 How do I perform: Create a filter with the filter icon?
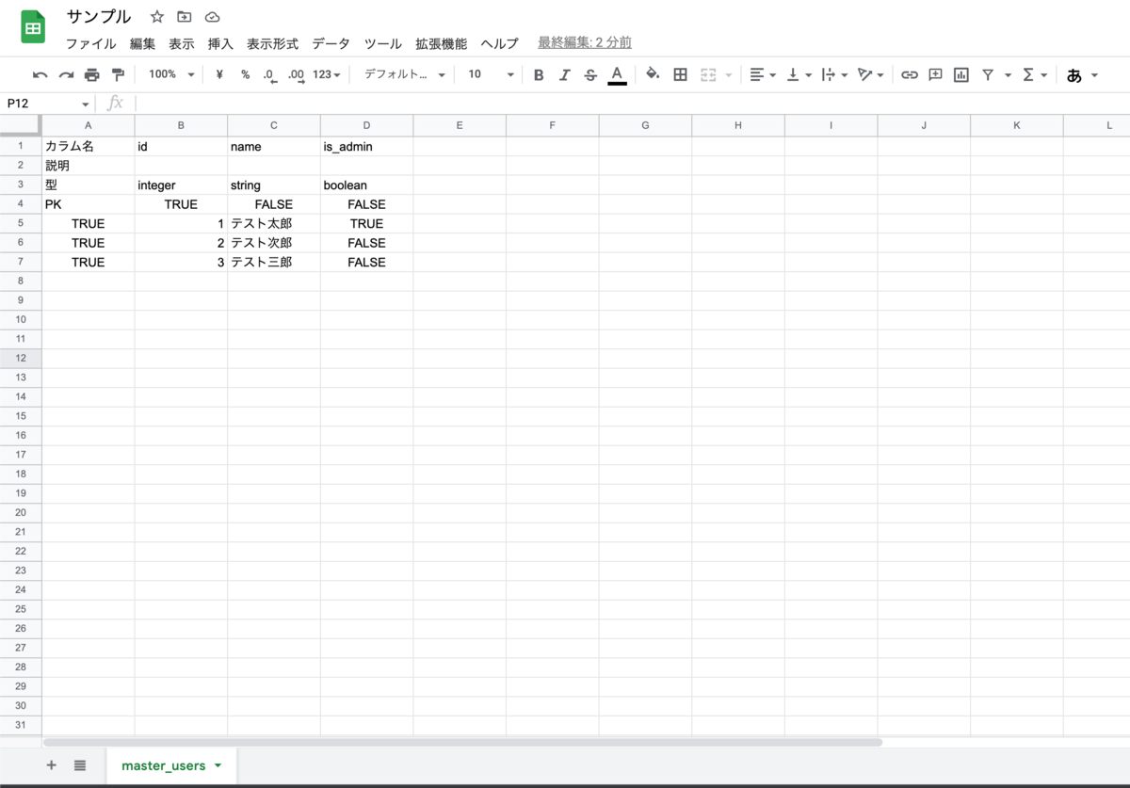coord(986,74)
